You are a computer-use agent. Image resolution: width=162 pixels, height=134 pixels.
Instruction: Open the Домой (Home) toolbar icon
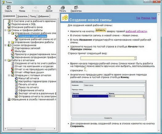pyautogui.click(x=49, y=7)
